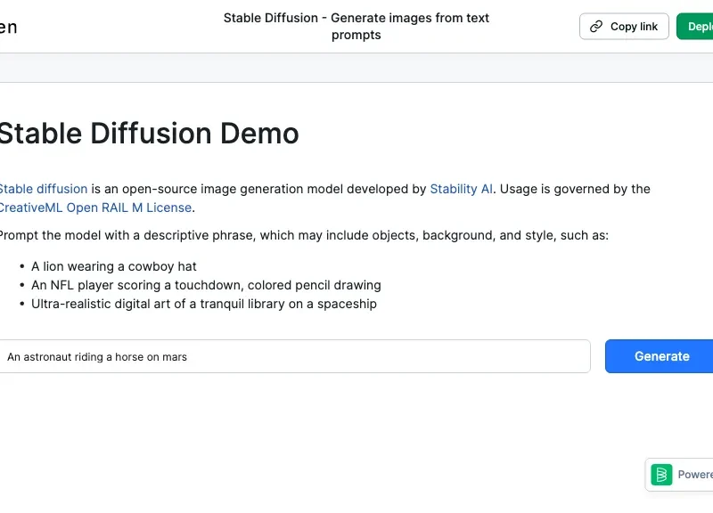The height and width of the screenshot is (513, 713).
Task: Click the tranquil library on a spaceship example
Action: (x=204, y=304)
